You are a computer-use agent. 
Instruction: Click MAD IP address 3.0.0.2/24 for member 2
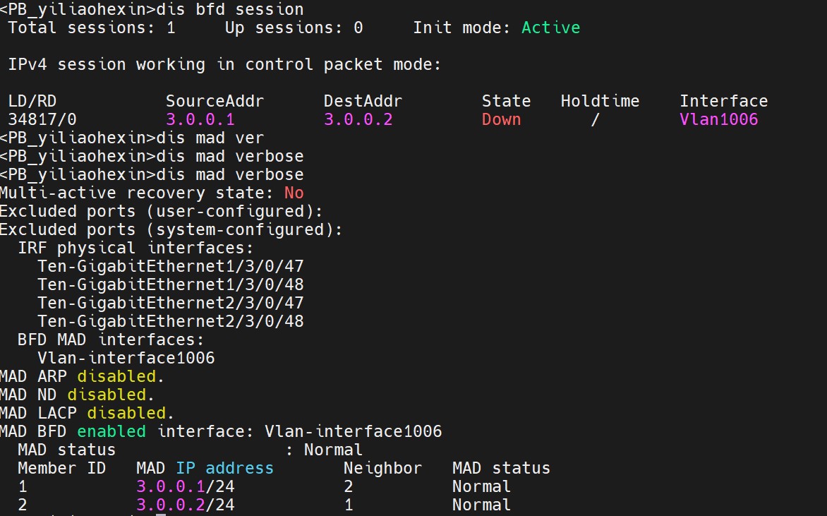click(185, 505)
